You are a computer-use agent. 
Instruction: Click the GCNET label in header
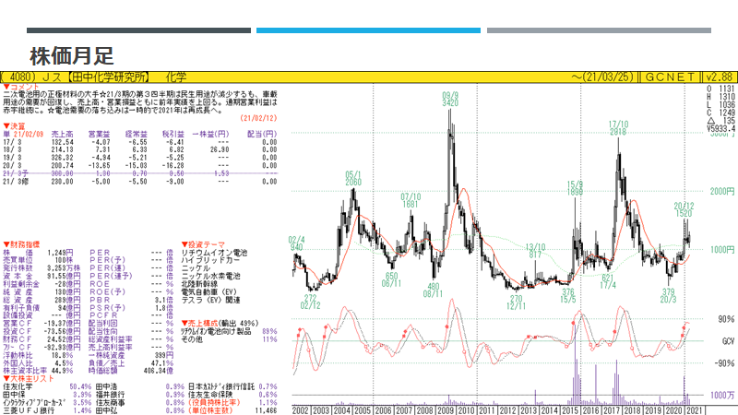point(670,77)
